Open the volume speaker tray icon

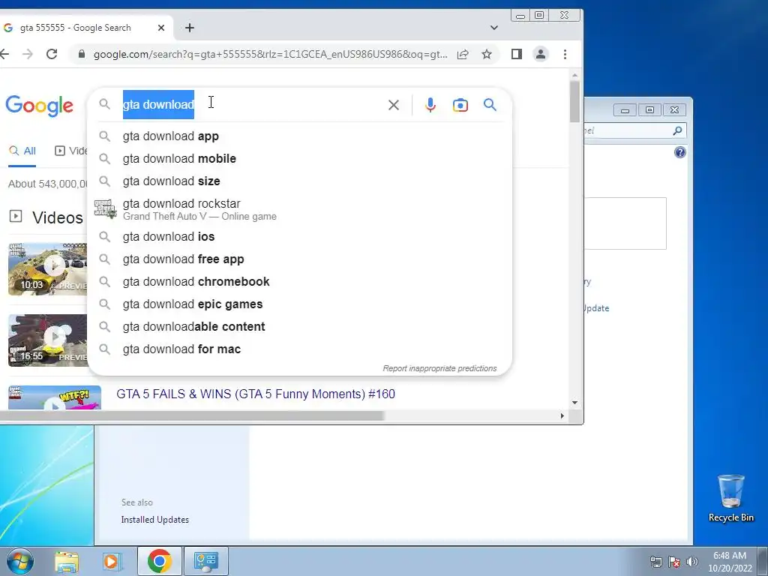tap(692, 562)
